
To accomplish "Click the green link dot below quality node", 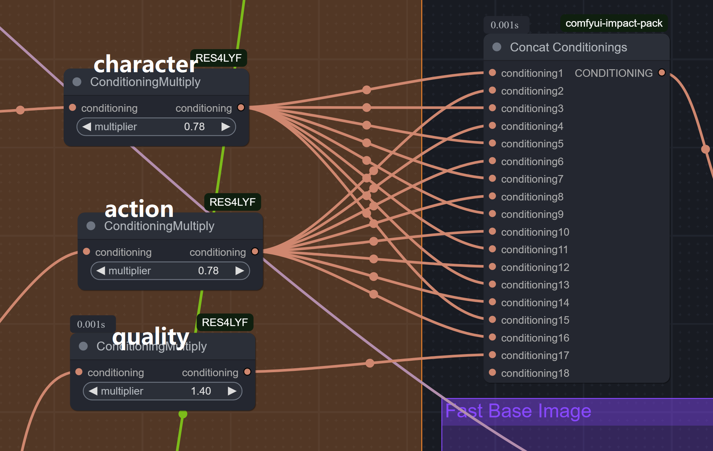I will pyautogui.click(x=183, y=414).
